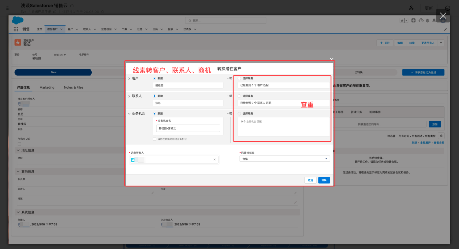Open the document comment bubble icon
This screenshot has width=459, height=249.
tap(447, 8)
